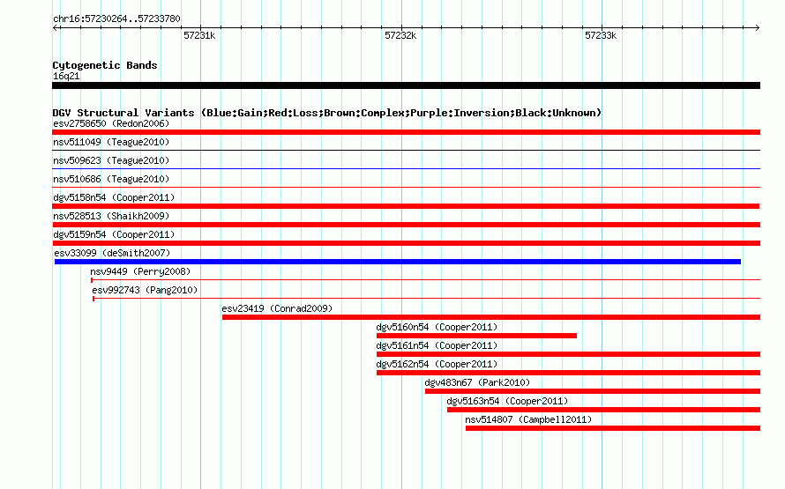Click the nsv514807 (Campbell2011) label
The width and height of the screenshot is (785, 489).
pyautogui.click(x=528, y=419)
